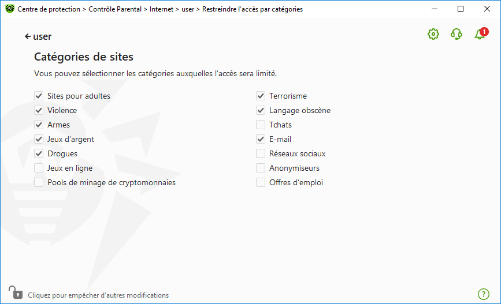Click the back arrow next to user
The width and height of the screenshot is (501, 304).
[28, 37]
